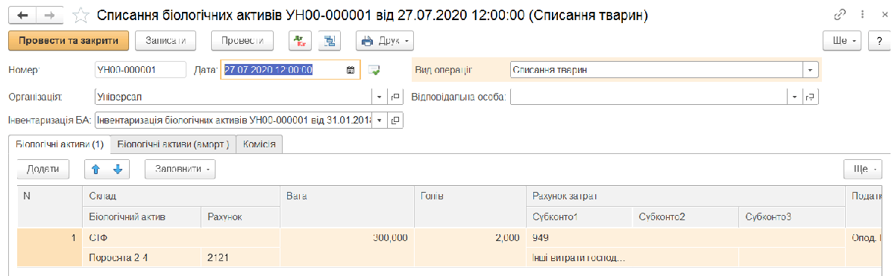Open the Інвентаризація БА record icon
The width and height of the screenshot is (895, 276).
[395, 120]
